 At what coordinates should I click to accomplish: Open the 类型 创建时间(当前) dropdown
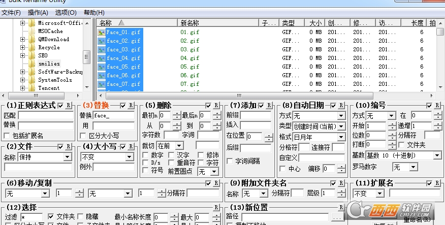point(319,126)
